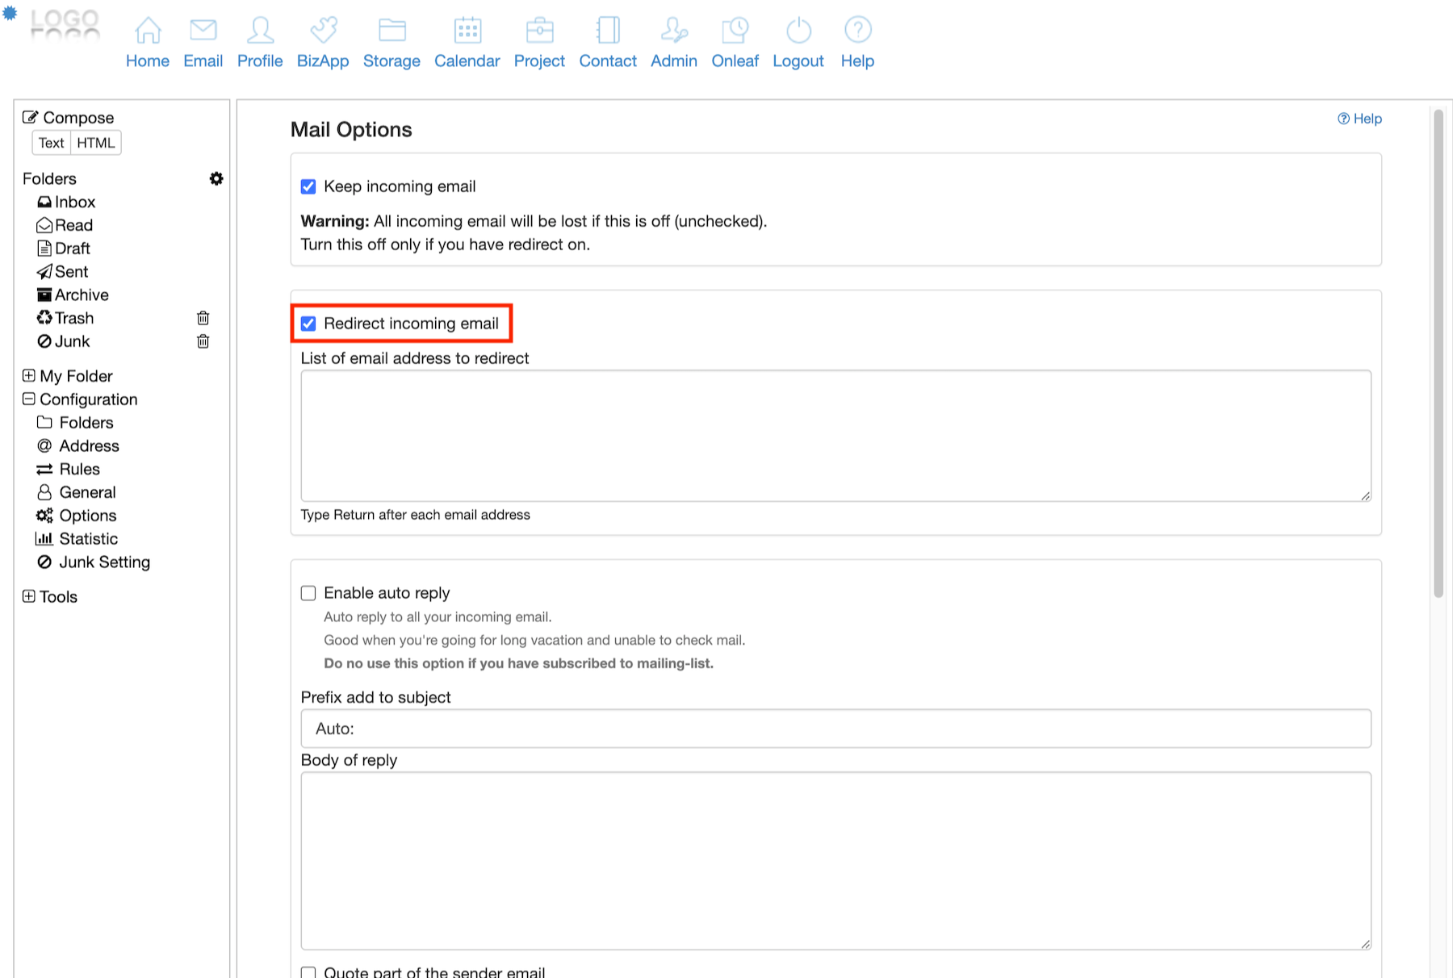Toggle Redirect incoming email checkbox
The height and width of the screenshot is (978, 1453).
click(308, 324)
